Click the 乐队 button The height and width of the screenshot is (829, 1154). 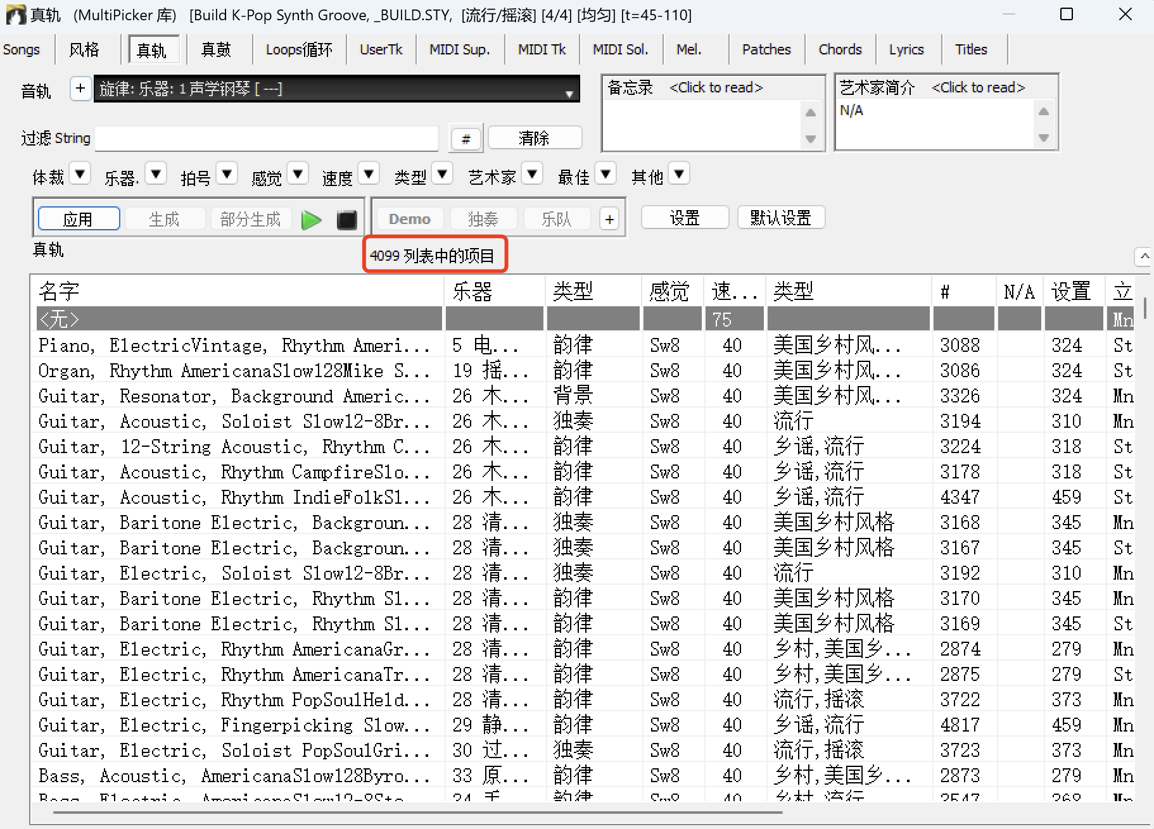click(557, 219)
